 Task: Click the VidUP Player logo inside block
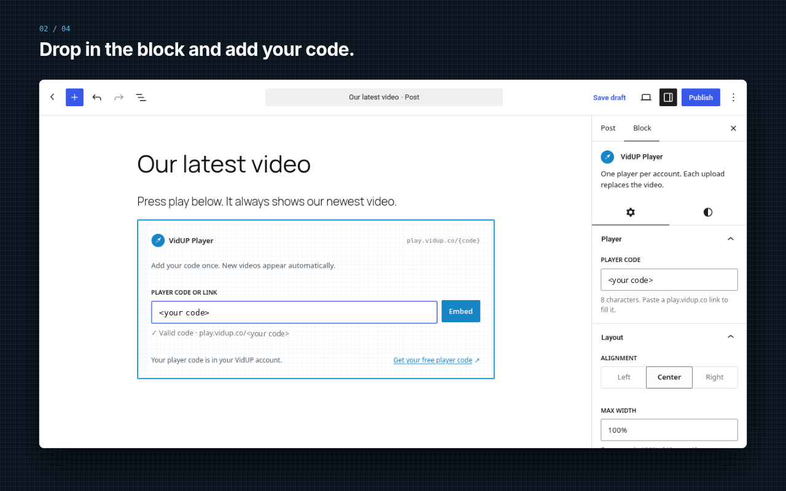point(158,241)
